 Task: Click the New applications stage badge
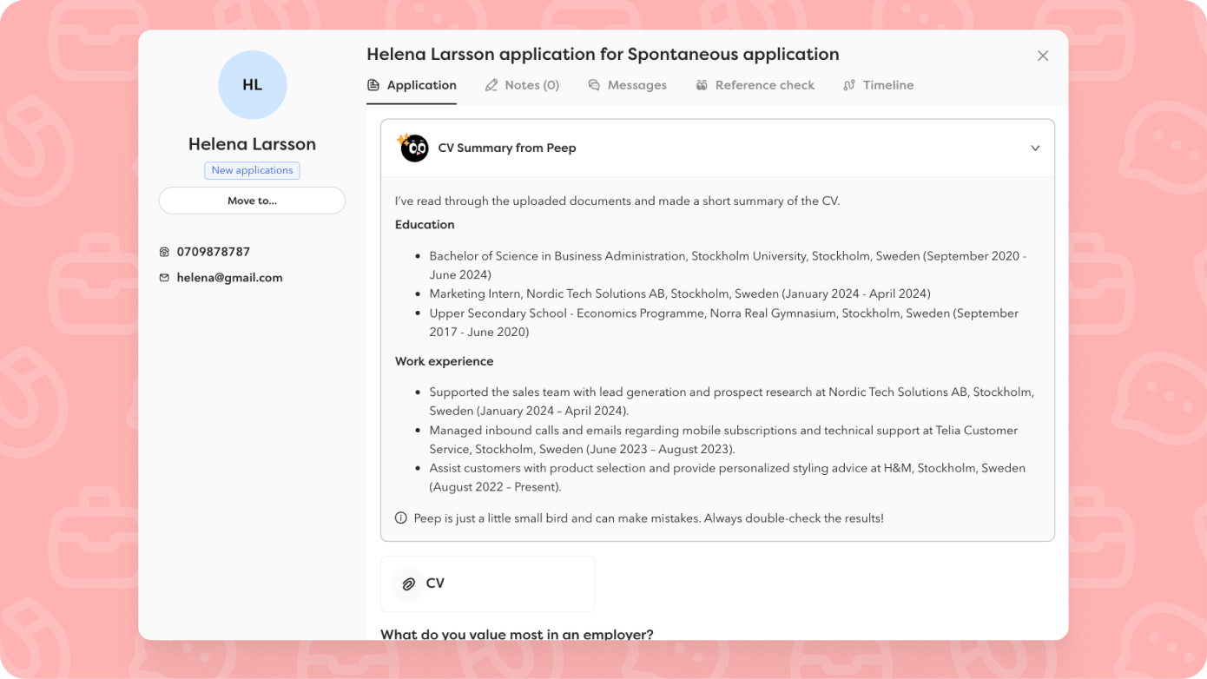point(253,170)
